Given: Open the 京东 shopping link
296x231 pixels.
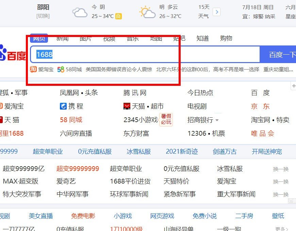Looking at the screenshot, I should [x=260, y=106].
